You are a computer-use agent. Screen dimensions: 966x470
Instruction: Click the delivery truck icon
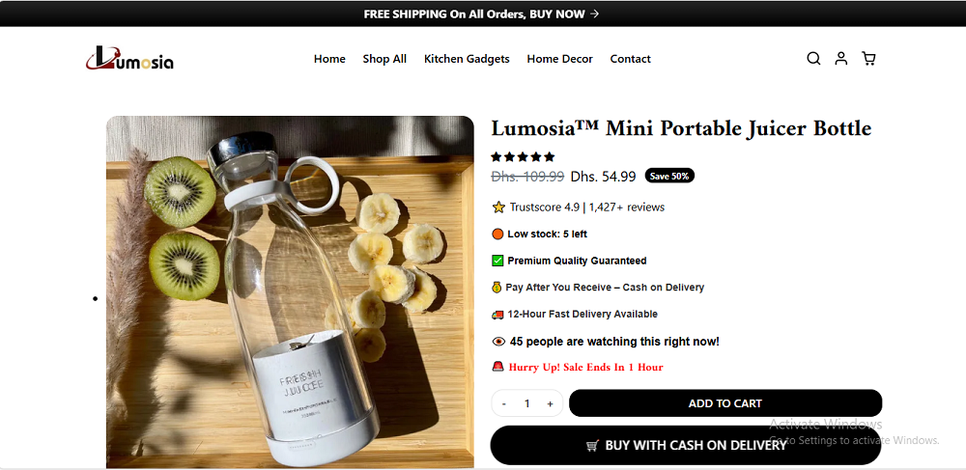[497, 315]
